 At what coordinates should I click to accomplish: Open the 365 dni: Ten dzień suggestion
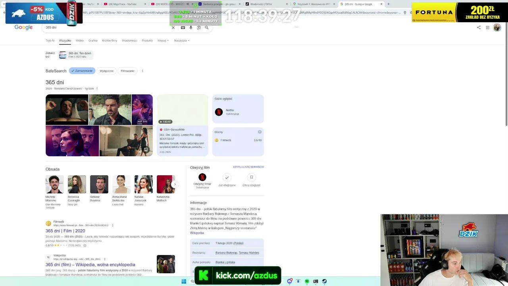75,55
